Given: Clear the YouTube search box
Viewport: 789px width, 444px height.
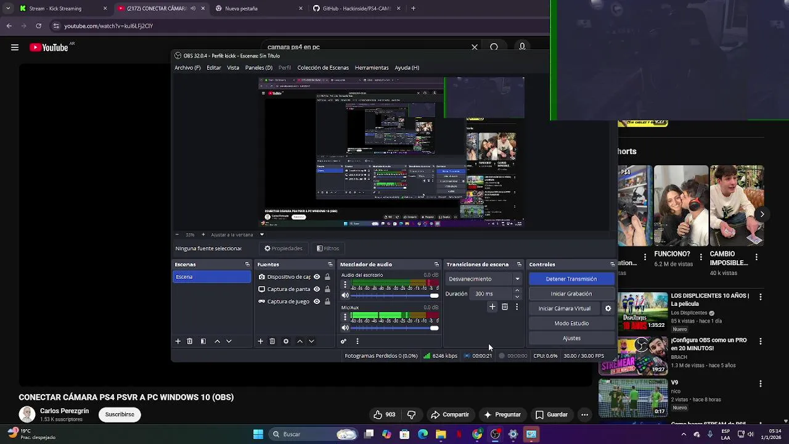Looking at the screenshot, I should pyautogui.click(x=475, y=47).
